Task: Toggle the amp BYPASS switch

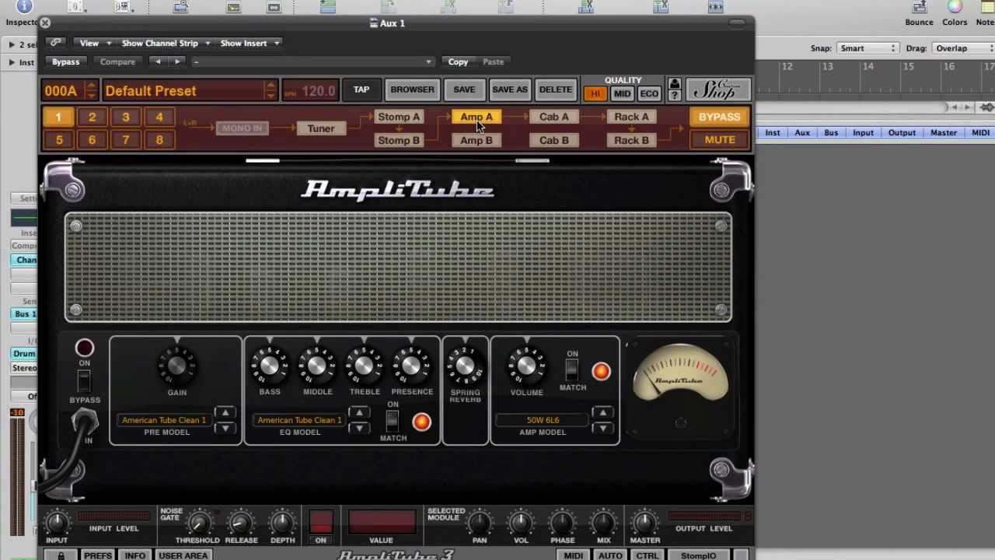Action: click(84, 381)
